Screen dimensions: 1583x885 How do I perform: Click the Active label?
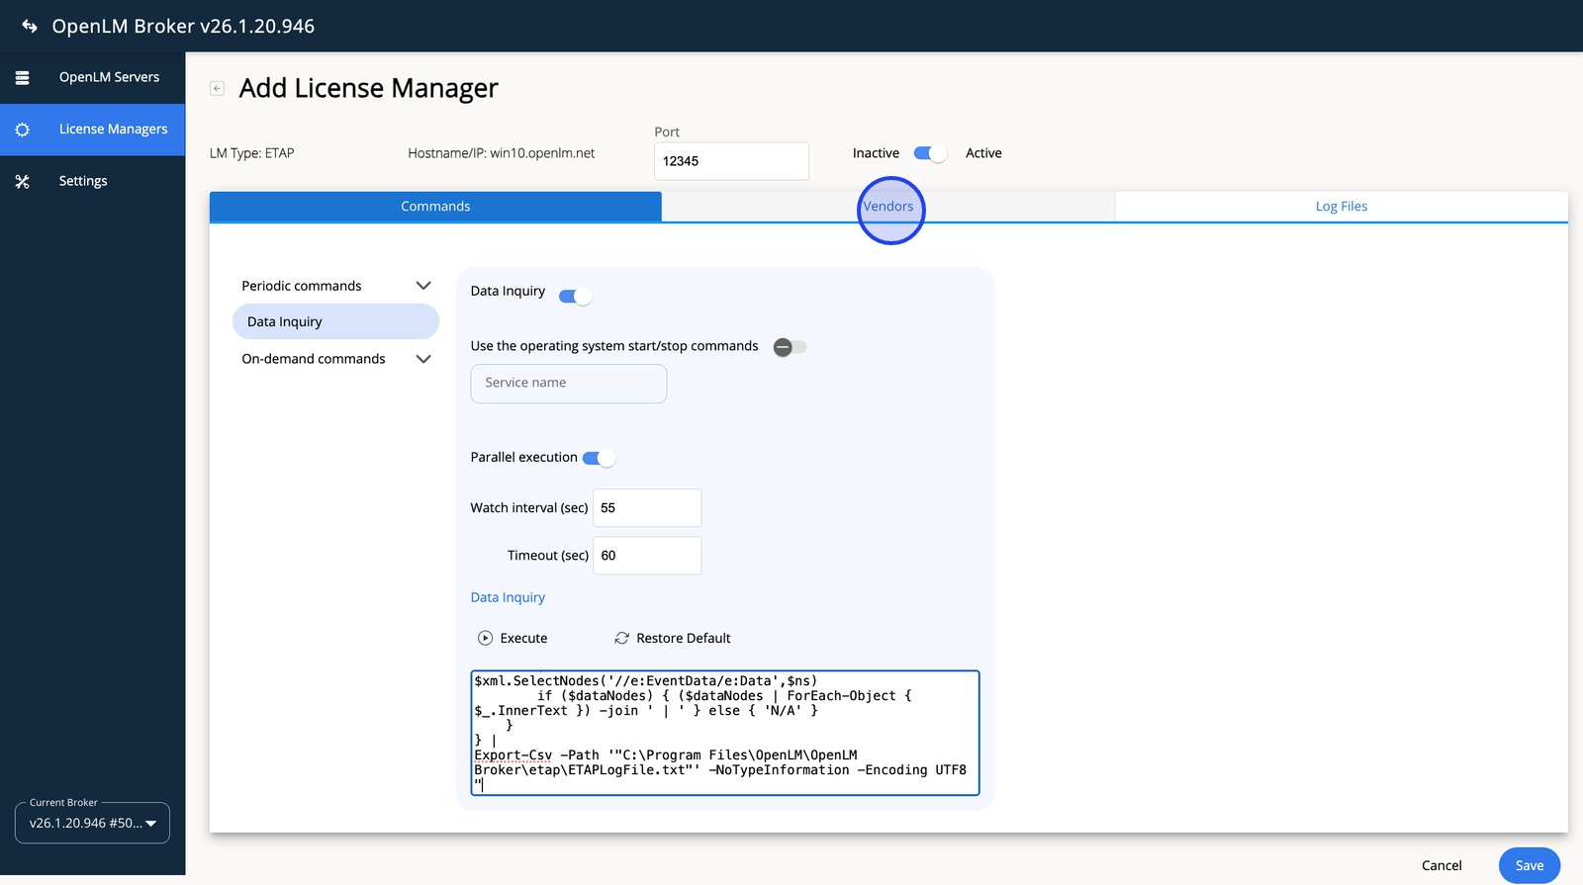[x=983, y=153]
